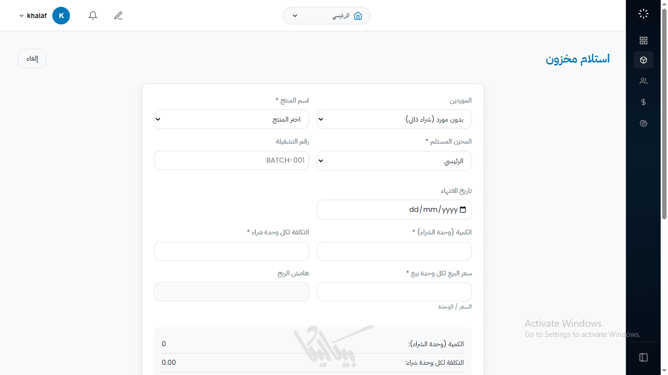This screenshot has height=375, width=668.
Task: Open the product name dropdown (اختر المنتج)
Action: coord(231,120)
